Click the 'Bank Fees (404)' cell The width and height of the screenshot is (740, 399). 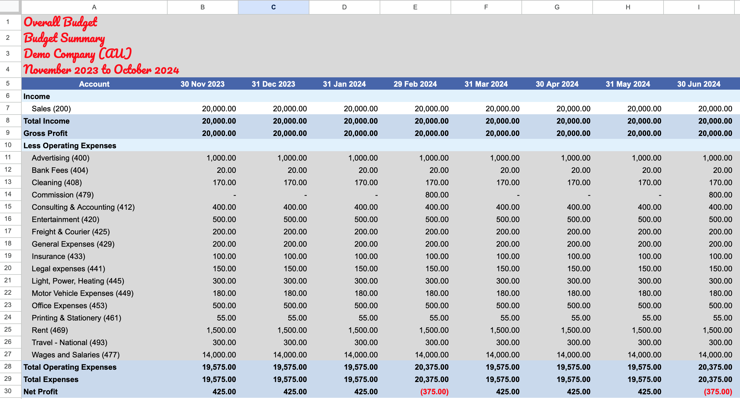(94, 170)
